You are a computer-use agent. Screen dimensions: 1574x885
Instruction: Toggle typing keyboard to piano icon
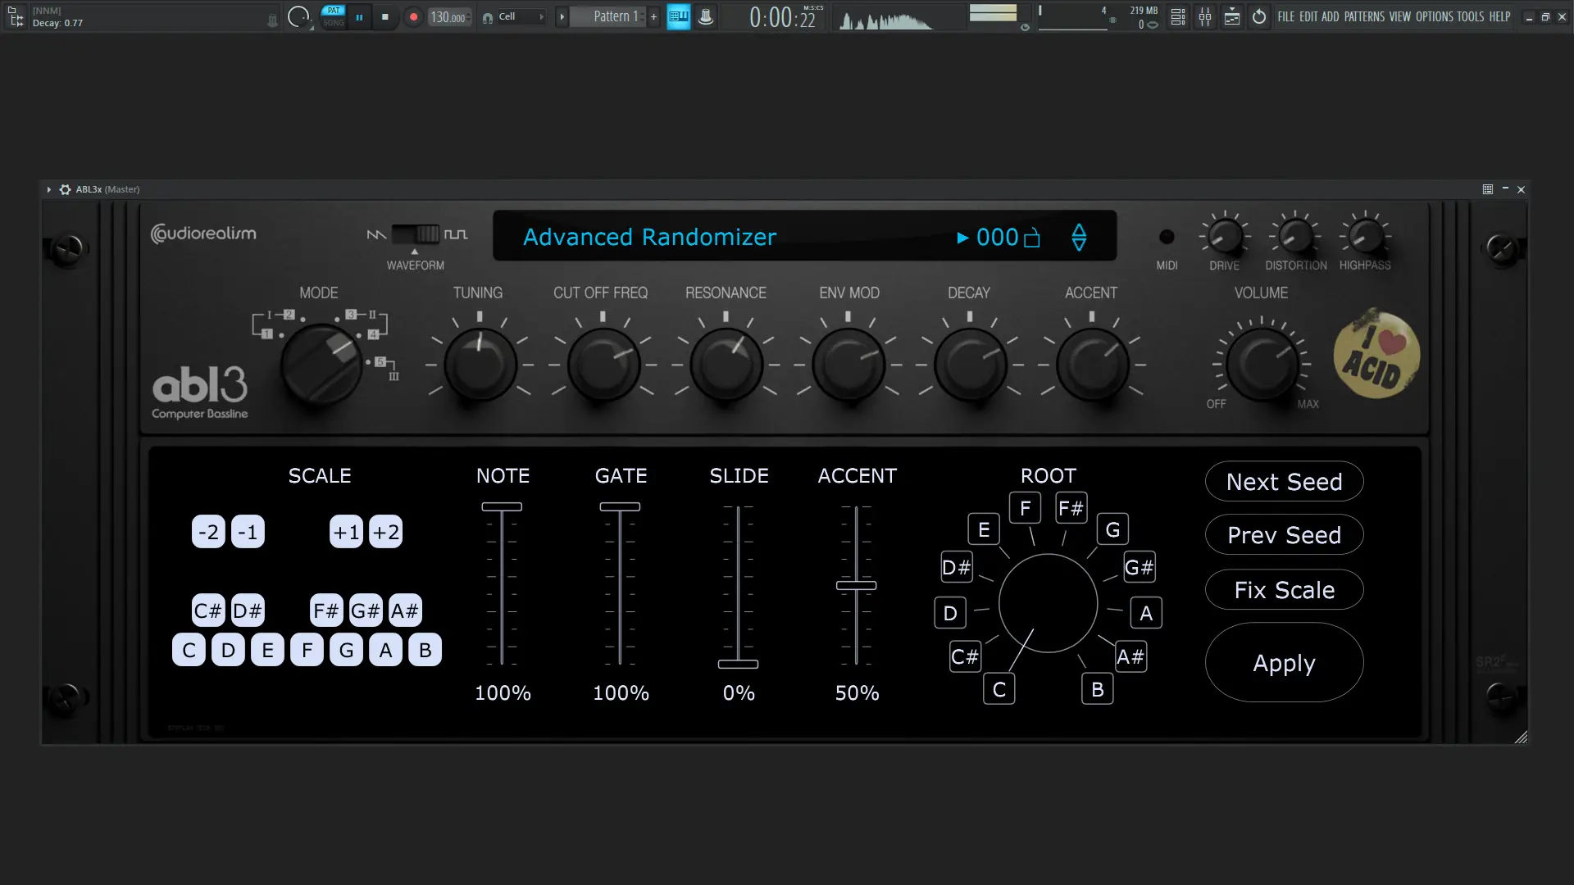tap(678, 16)
